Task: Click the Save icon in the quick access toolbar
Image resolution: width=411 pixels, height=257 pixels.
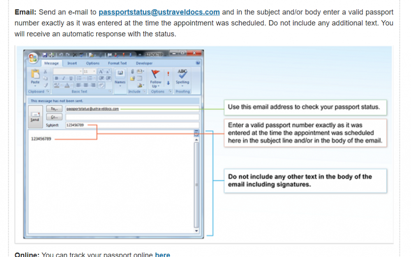Action: point(45,55)
